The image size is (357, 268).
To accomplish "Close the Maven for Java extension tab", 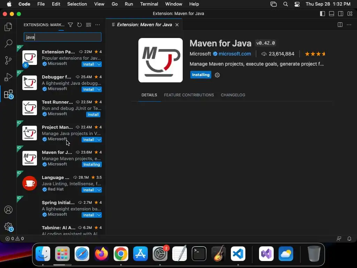I will (177, 25).
